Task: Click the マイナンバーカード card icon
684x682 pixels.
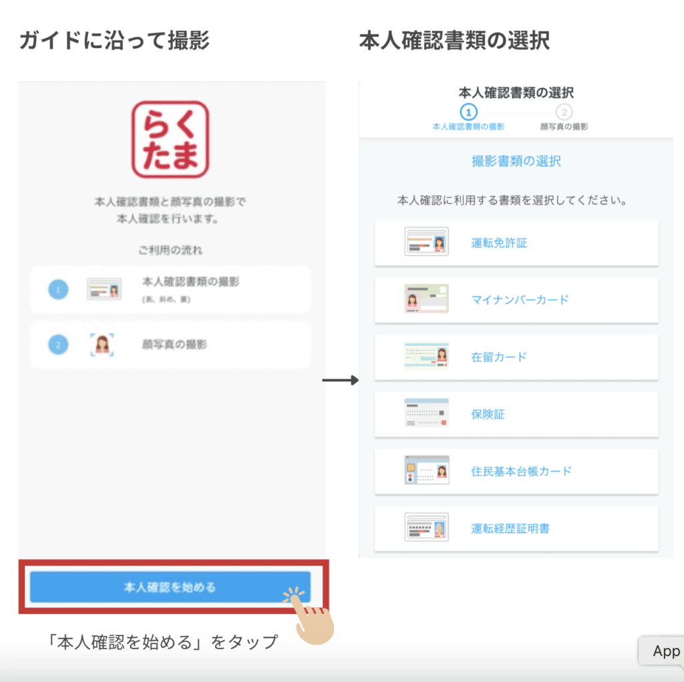Action: pyautogui.click(x=426, y=299)
